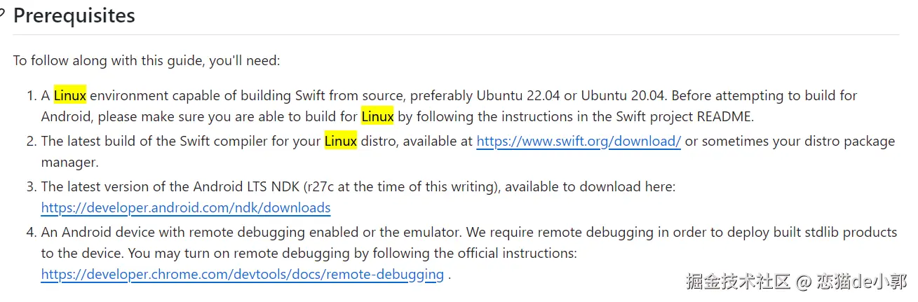Follow the Chrome remote-debugging docs link
Viewport: 918px width, 302px height.
[242, 274]
